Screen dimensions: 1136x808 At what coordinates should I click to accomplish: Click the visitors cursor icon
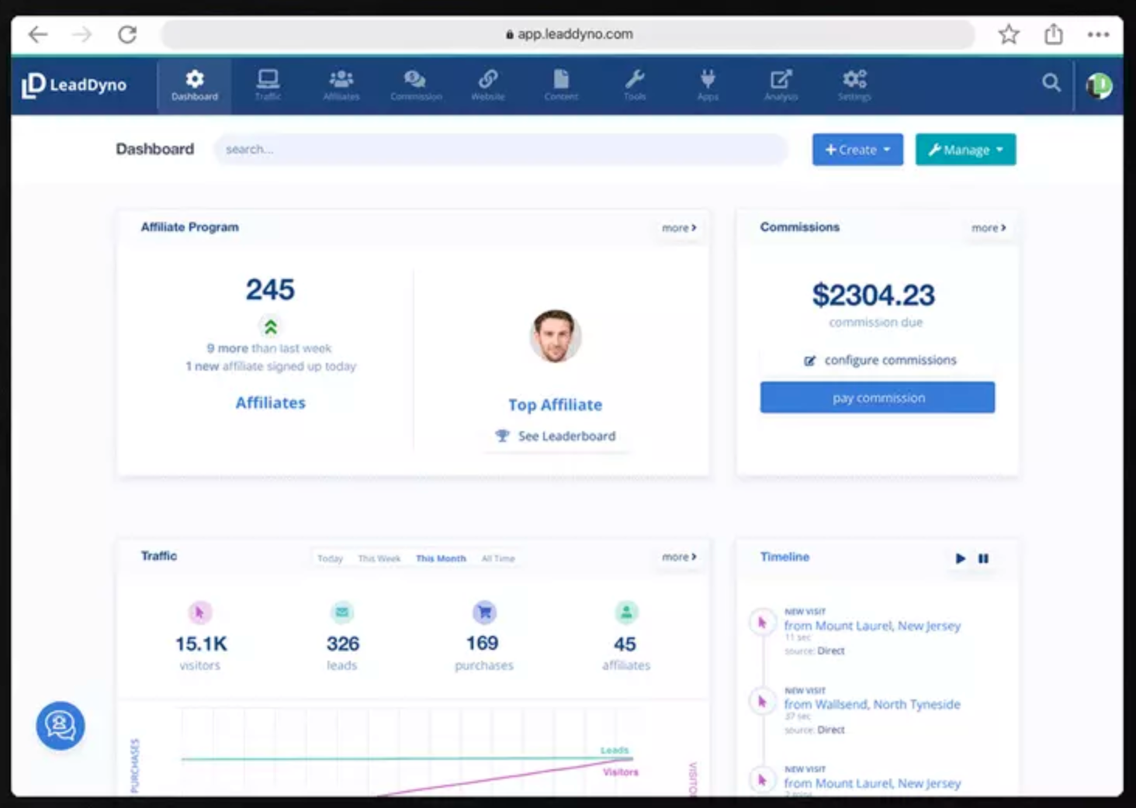click(200, 613)
